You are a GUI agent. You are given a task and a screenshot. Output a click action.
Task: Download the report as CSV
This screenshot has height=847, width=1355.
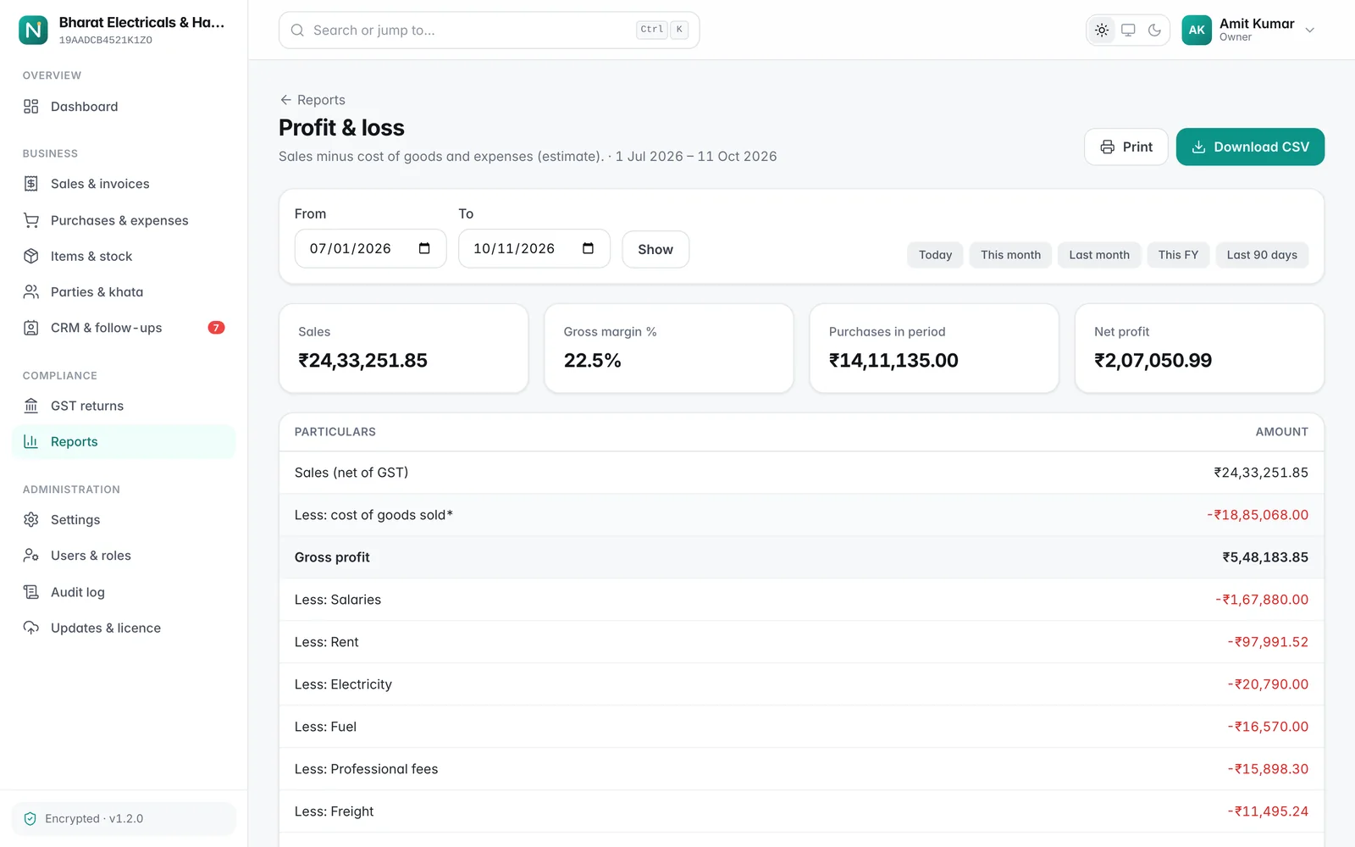[1250, 147]
